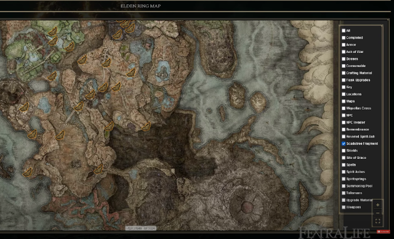Image resolution: width=394 pixels, height=239 pixels.
Task: Enable the Upgrade Material filter
Action: 344,200
